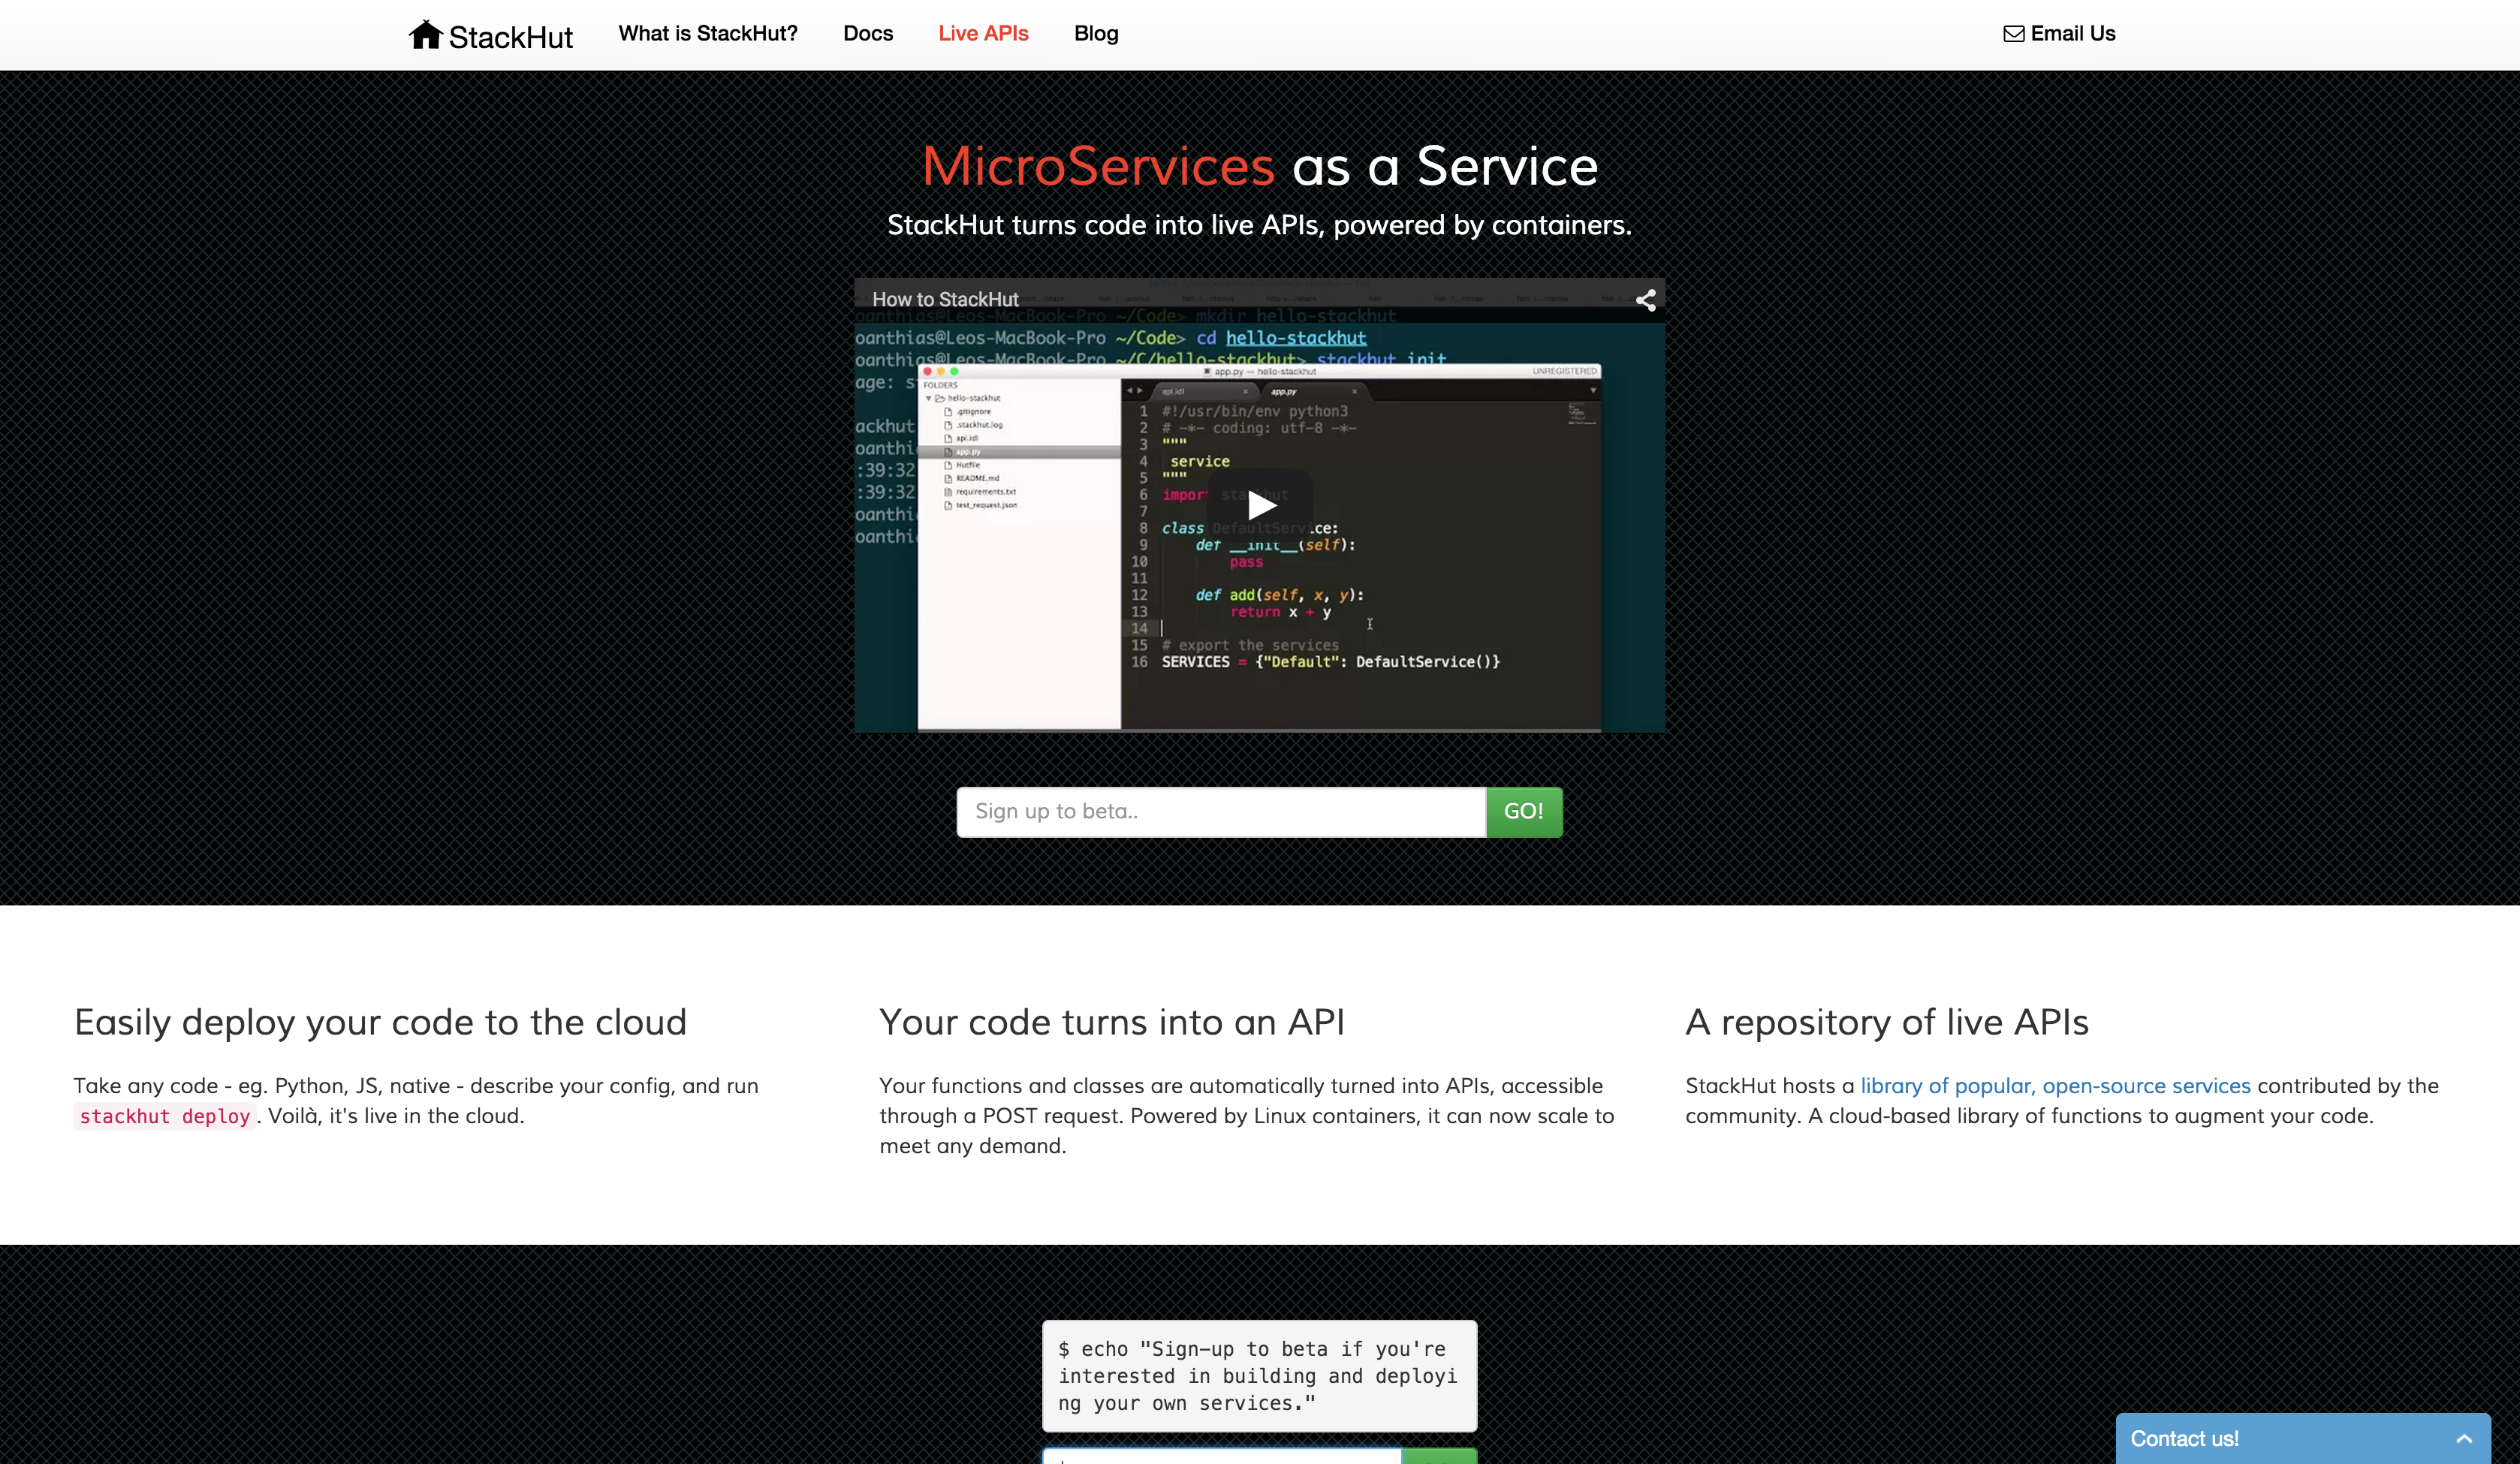Viewport: 2520px width, 1464px height.
Task: Click the How to StackHut video title
Action: [x=945, y=300]
